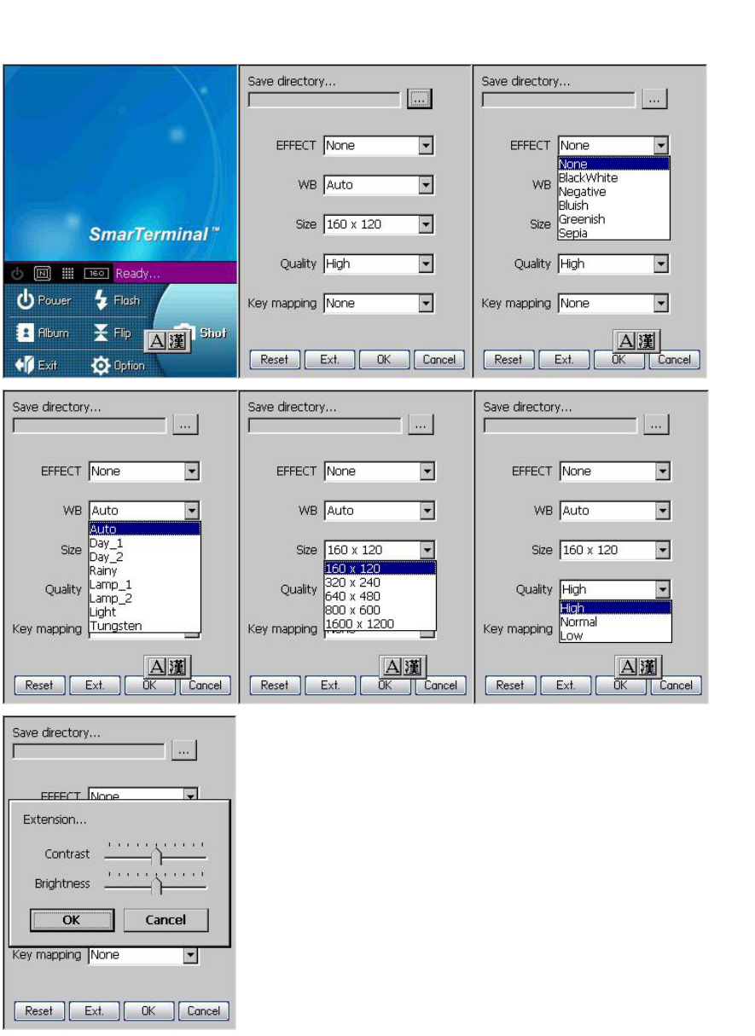Viewport: 755px width, 1036px height.
Task: Collapse the Quality dropdown arrow above the High/Normal/Low list
Action: 663,589
